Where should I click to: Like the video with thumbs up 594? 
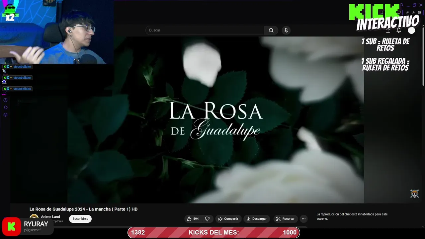193,219
